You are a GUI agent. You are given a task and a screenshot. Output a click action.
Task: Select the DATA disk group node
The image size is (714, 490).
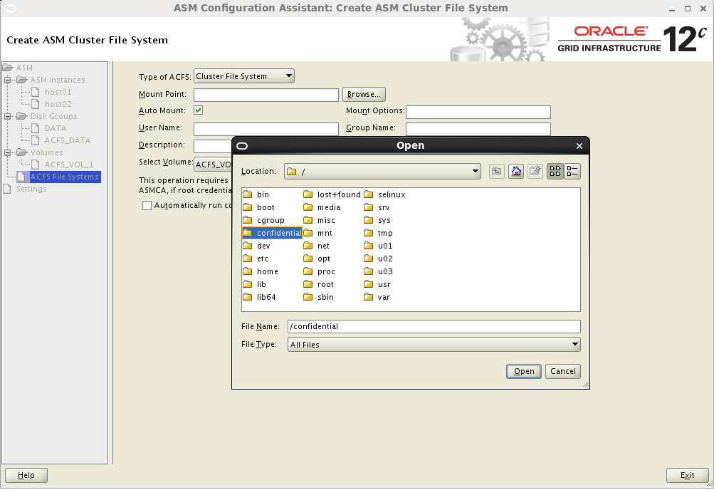56,128
